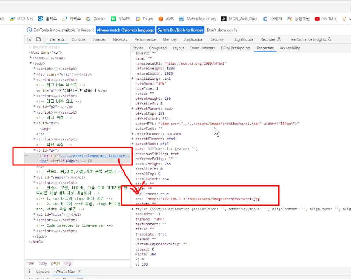This screenshot has height=279, width=351.
Task: Open the Performance insights tab
Action: click(311, 39)
